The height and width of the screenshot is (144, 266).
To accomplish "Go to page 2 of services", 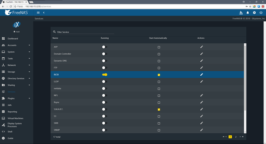I will click(236, 137).
